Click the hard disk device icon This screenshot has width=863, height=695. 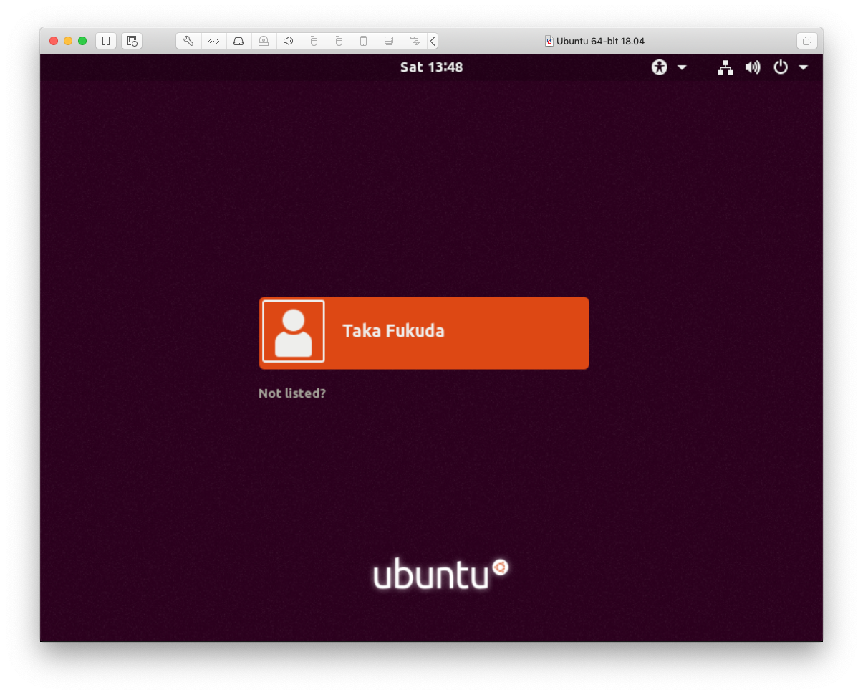click(x=238, y=41)
